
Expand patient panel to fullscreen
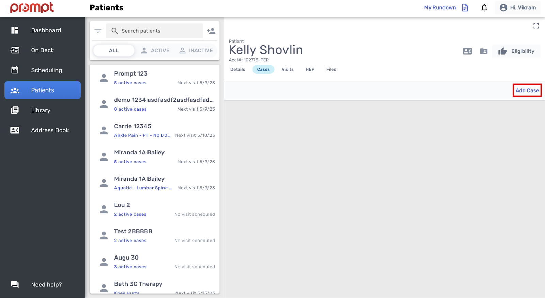(536, 26)
